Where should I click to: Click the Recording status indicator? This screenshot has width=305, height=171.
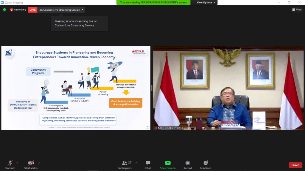[x=18, y=9]
